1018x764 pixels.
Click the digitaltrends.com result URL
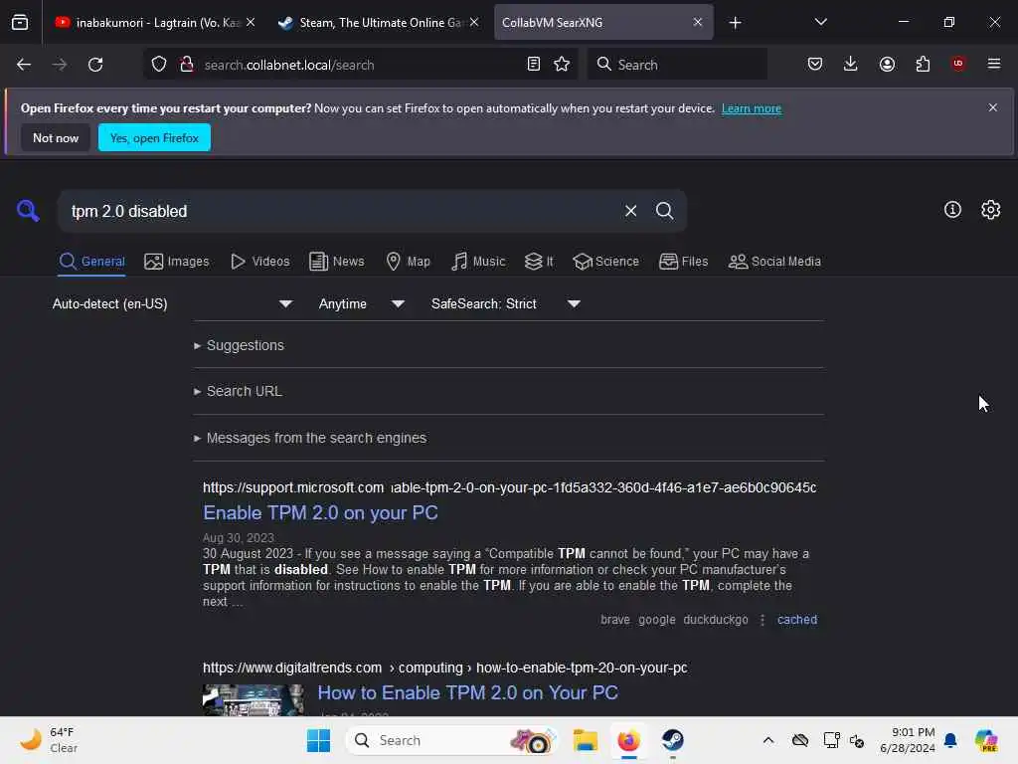[x=444, y=668]
